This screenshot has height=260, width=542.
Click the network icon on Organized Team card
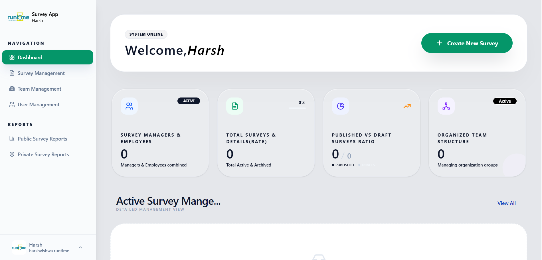446,106
